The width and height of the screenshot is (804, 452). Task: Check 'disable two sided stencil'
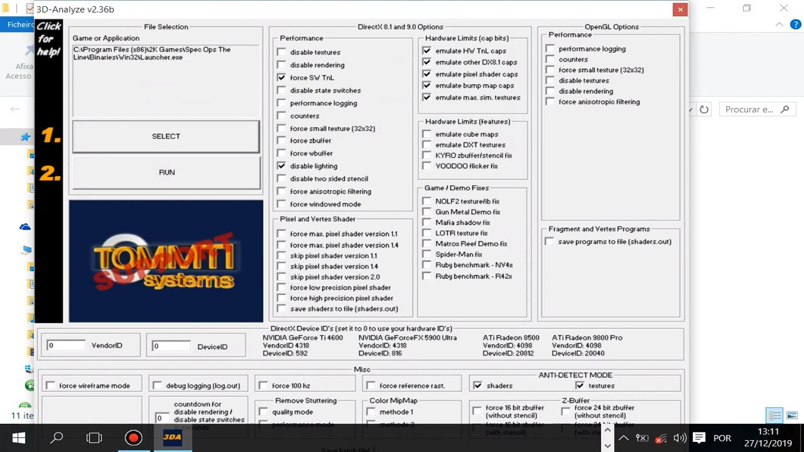281,179
